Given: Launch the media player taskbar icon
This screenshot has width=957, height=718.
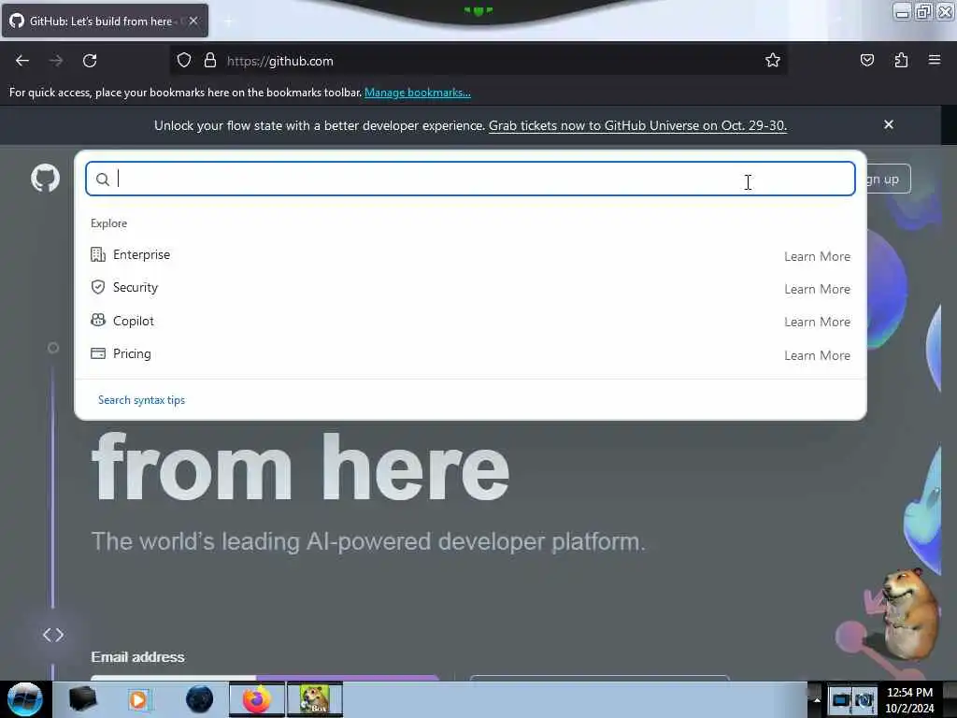Looking at the screenshot, I should [x=138, y=699].
